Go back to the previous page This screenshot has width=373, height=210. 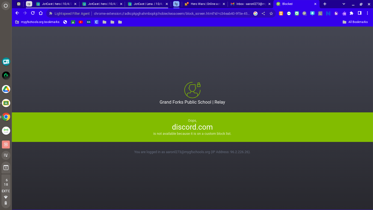coord(17,13)
